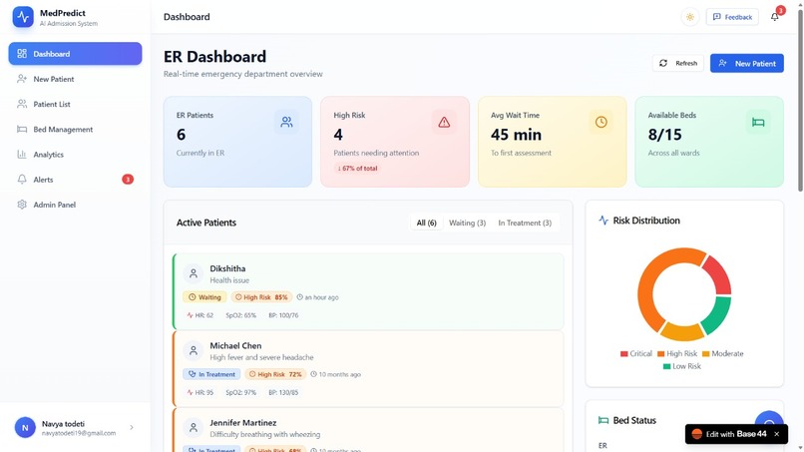
Task: Open the Feedback button
Action: coord(732,17)
